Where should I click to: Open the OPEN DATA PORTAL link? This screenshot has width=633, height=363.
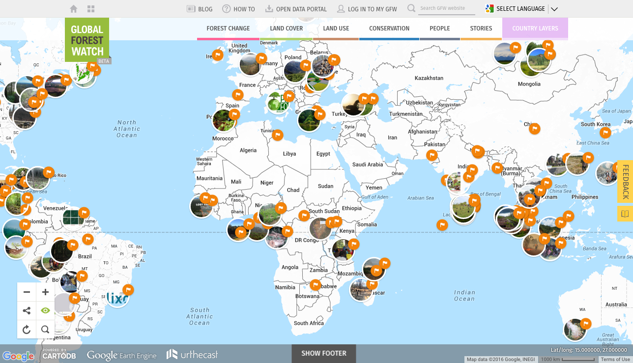click(296, 9)
